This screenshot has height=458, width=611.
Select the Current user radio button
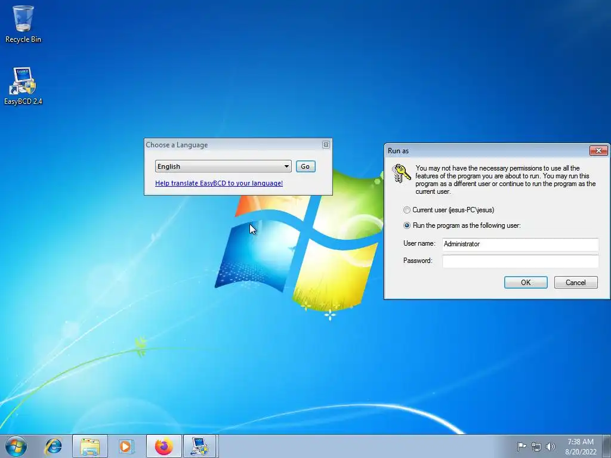(407, 210)
